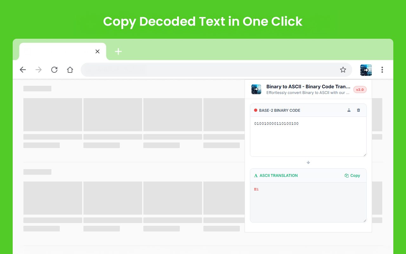Screen dimensions: 406x254
Task: Select the active browser tab
Action: pos(63,51)
